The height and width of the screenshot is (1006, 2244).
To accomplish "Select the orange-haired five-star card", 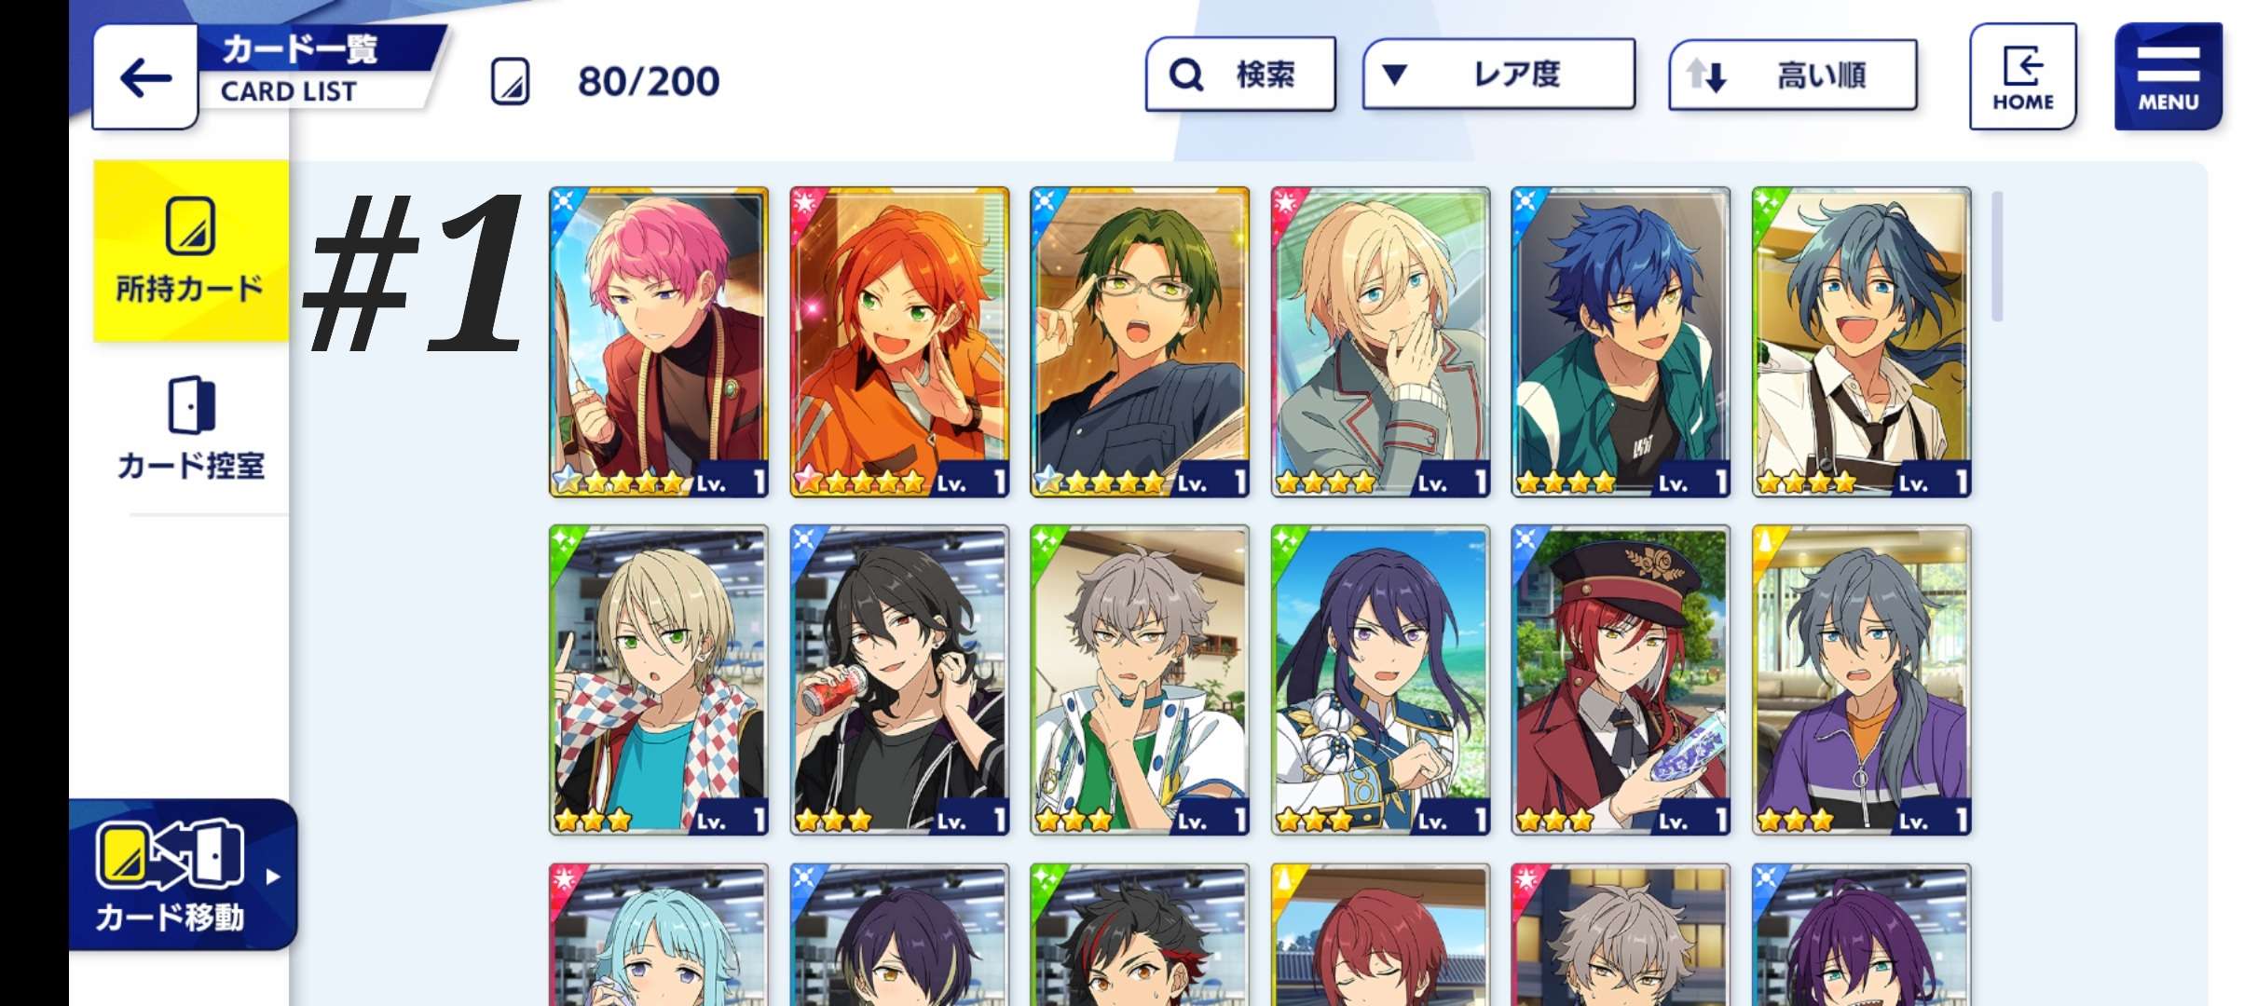I will tap(899, 342).
